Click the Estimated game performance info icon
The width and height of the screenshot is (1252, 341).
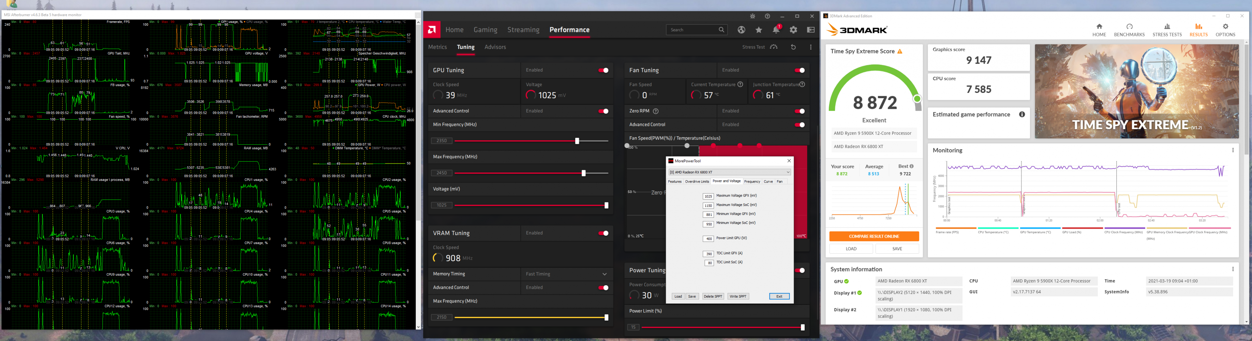[x=1021, y=115]
